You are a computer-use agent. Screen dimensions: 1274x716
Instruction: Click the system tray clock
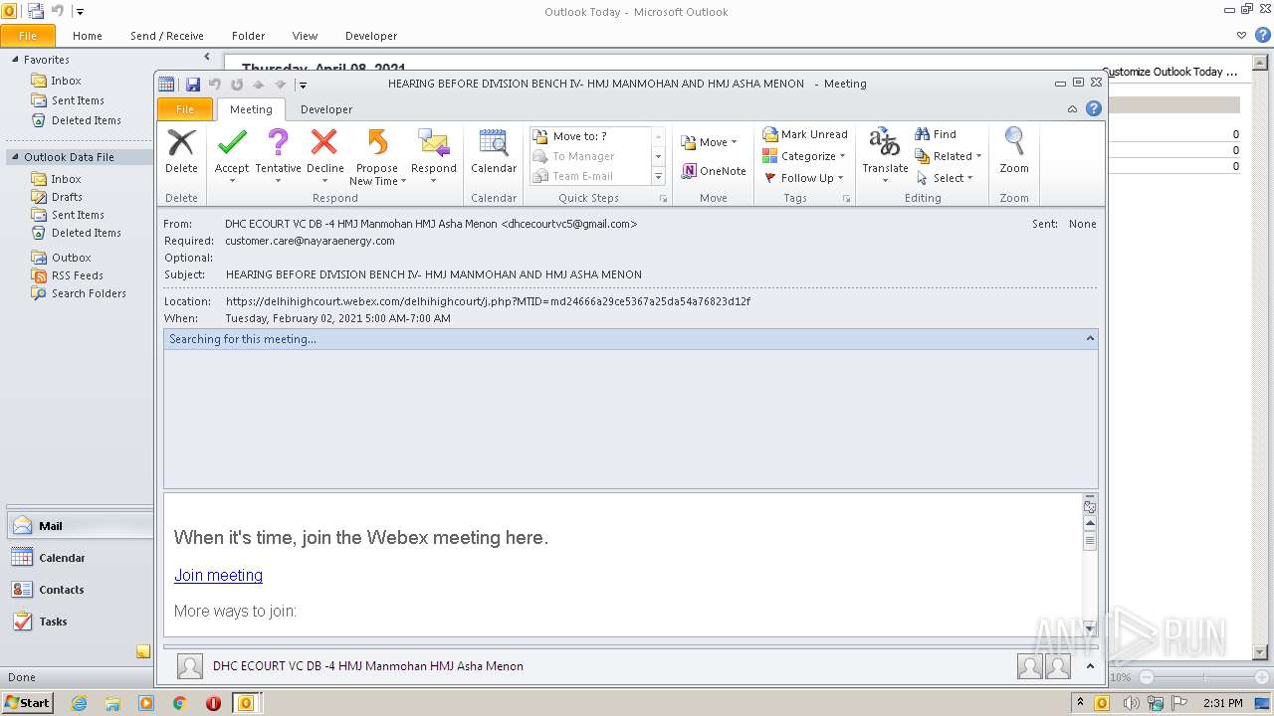pos(1223,703)
